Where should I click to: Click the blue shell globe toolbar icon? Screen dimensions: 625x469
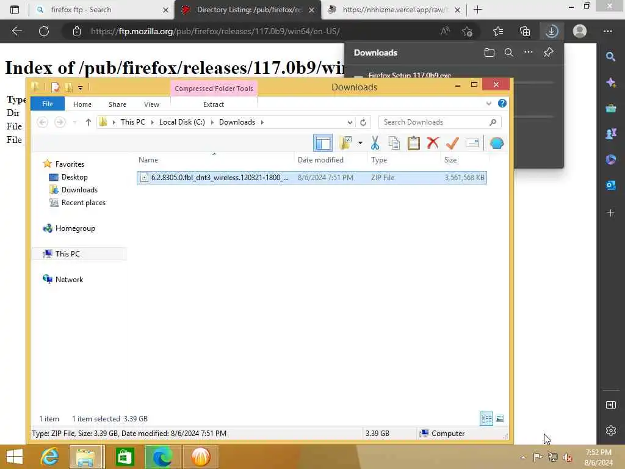click(497, 143)
